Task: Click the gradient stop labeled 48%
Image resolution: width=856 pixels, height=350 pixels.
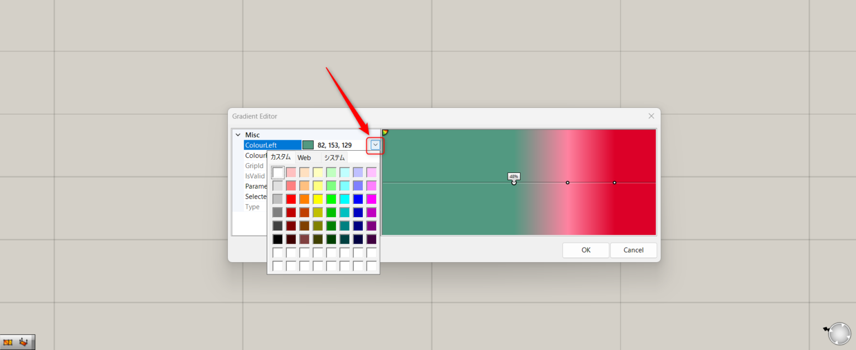Action: [513, 182]
